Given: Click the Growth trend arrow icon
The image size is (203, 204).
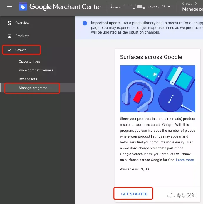Looking at the screenshot, I should coord(9,50).
